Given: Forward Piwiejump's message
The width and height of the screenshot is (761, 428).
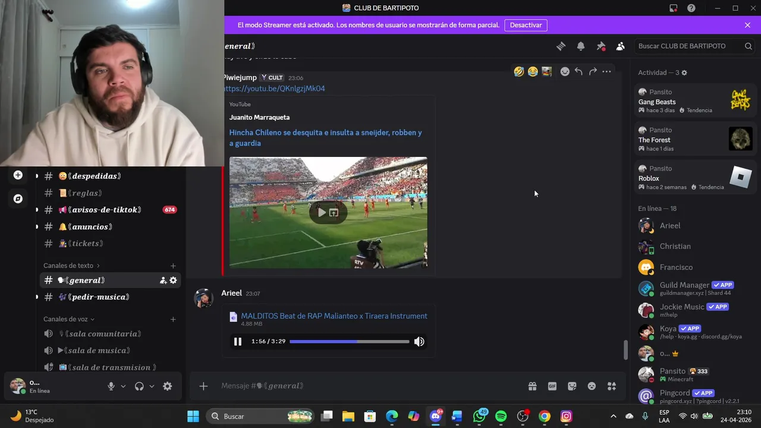Looking at the screenshot, I should [x=593, y=71].
